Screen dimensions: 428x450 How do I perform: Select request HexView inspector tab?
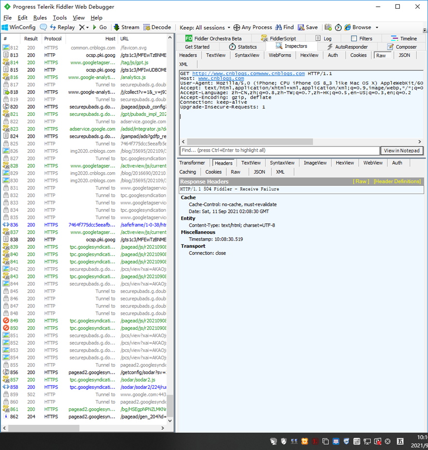pyautogui.click(x=309, y=55)
